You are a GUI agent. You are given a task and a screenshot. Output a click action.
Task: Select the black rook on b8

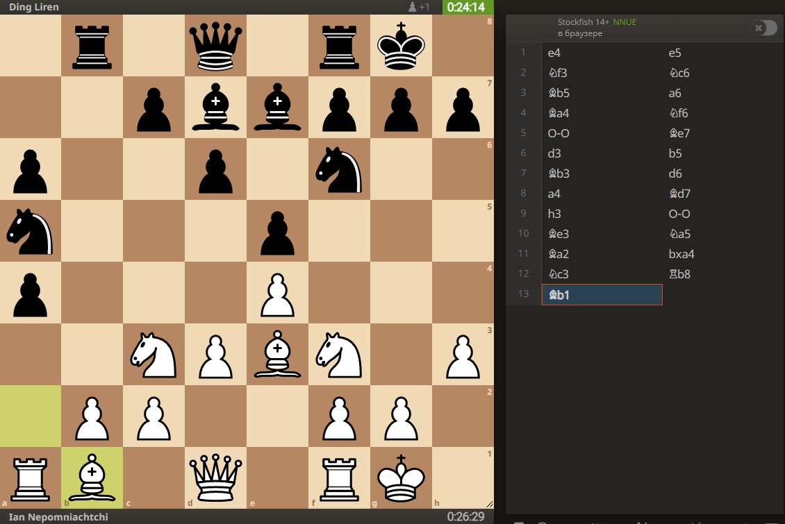pyautogui.click(x=92, y=46)
